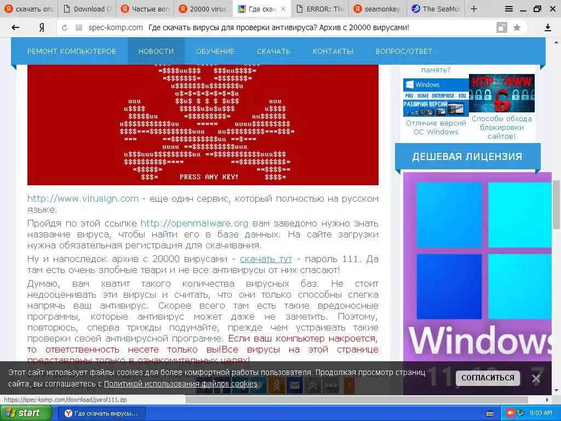
Task: Click 'ДЕШЕВАЯ ЛИЦЕНЗИЯ' sidebar header
Action: point(467,156)
